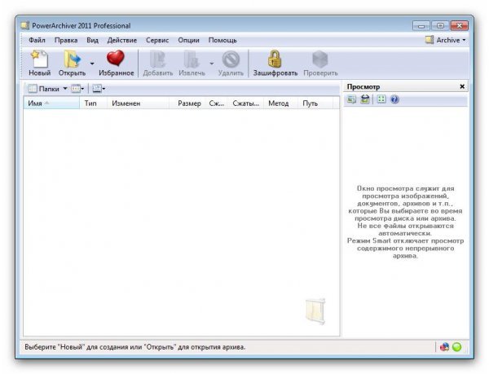Sort by the Сж... column header

tap(217, 103)
